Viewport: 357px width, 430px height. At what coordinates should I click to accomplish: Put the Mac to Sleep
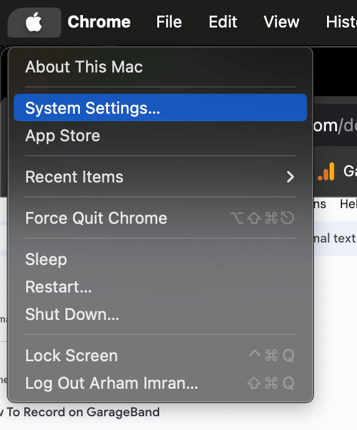(160, 259)
